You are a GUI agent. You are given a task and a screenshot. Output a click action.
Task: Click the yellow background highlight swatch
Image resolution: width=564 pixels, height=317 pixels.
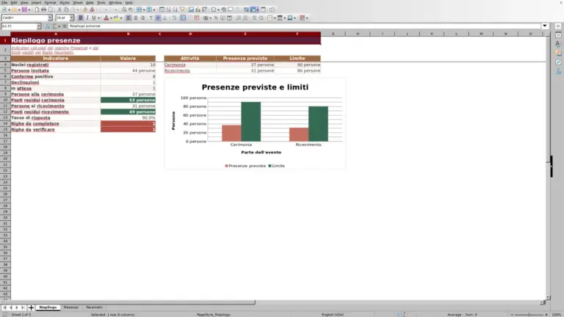pos(116,18)
